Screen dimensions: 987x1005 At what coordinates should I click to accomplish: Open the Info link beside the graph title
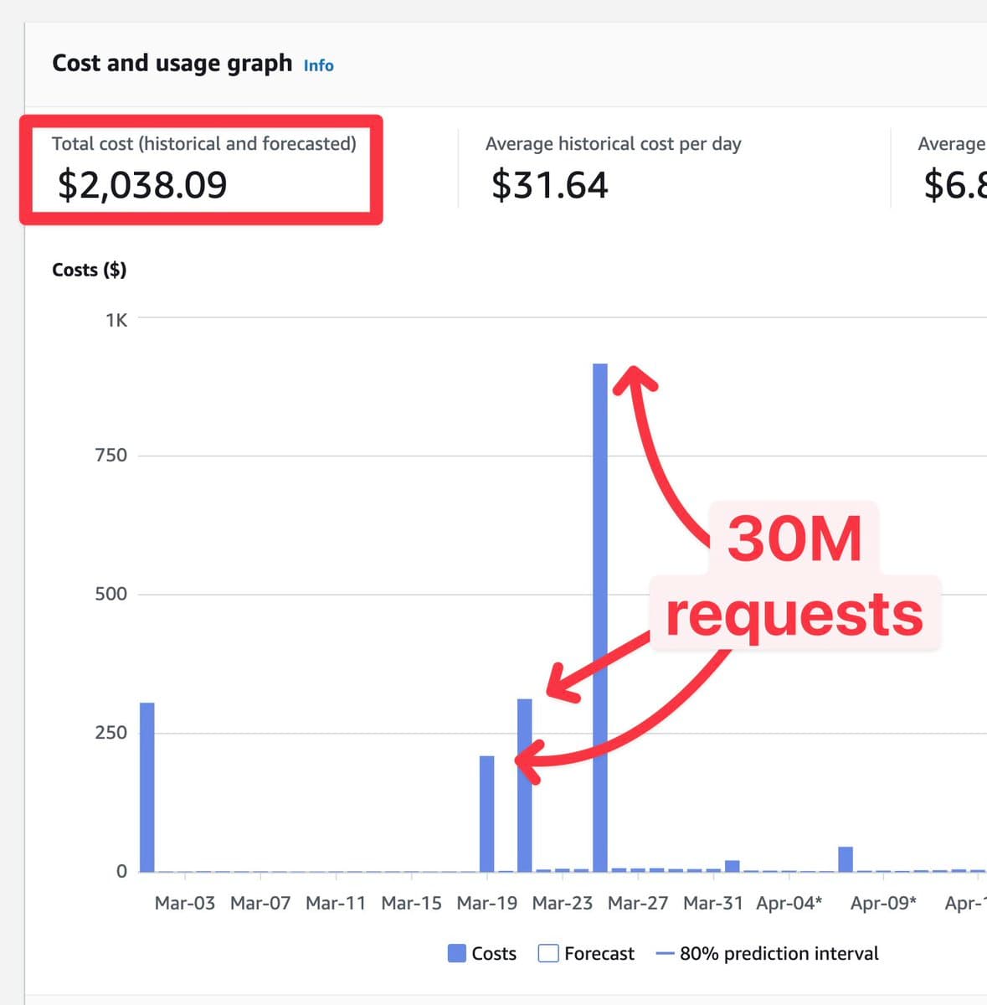318,65
